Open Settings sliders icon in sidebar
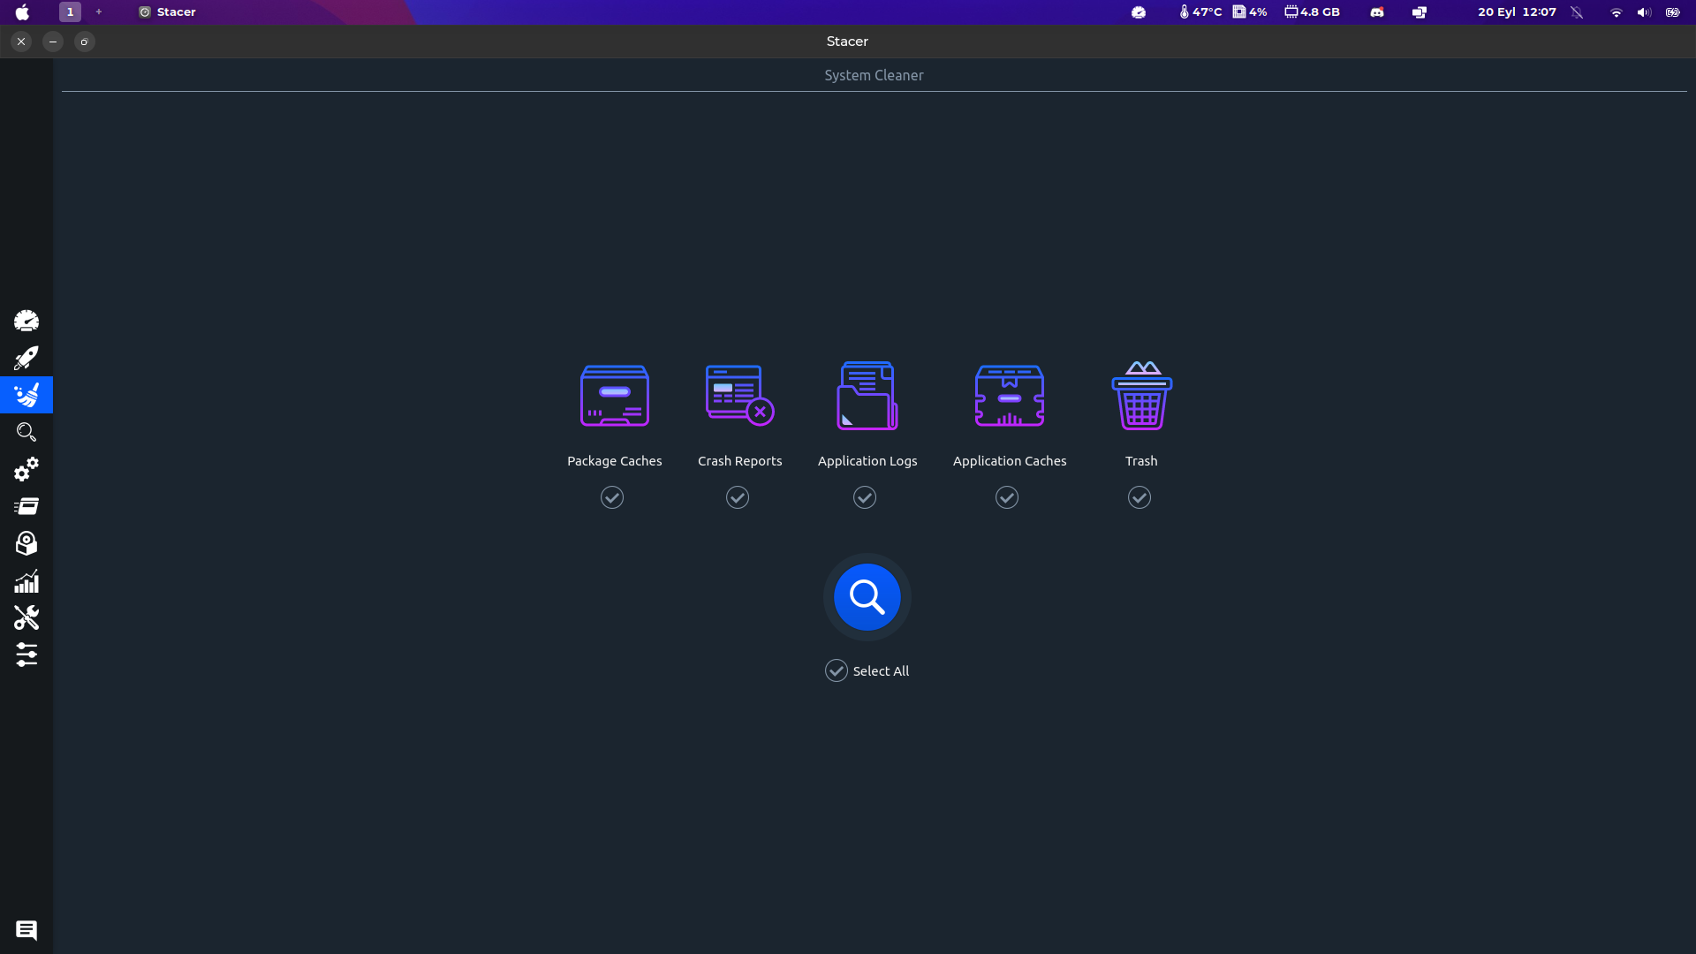The height and width of the screenshot is (954, 1696). tap(26, 655)
